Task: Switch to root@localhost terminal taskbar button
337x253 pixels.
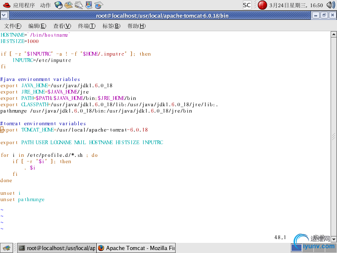Action: (56, 248)
